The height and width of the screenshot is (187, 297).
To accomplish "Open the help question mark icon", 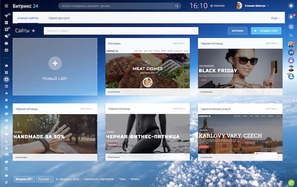I will (291, 6).
